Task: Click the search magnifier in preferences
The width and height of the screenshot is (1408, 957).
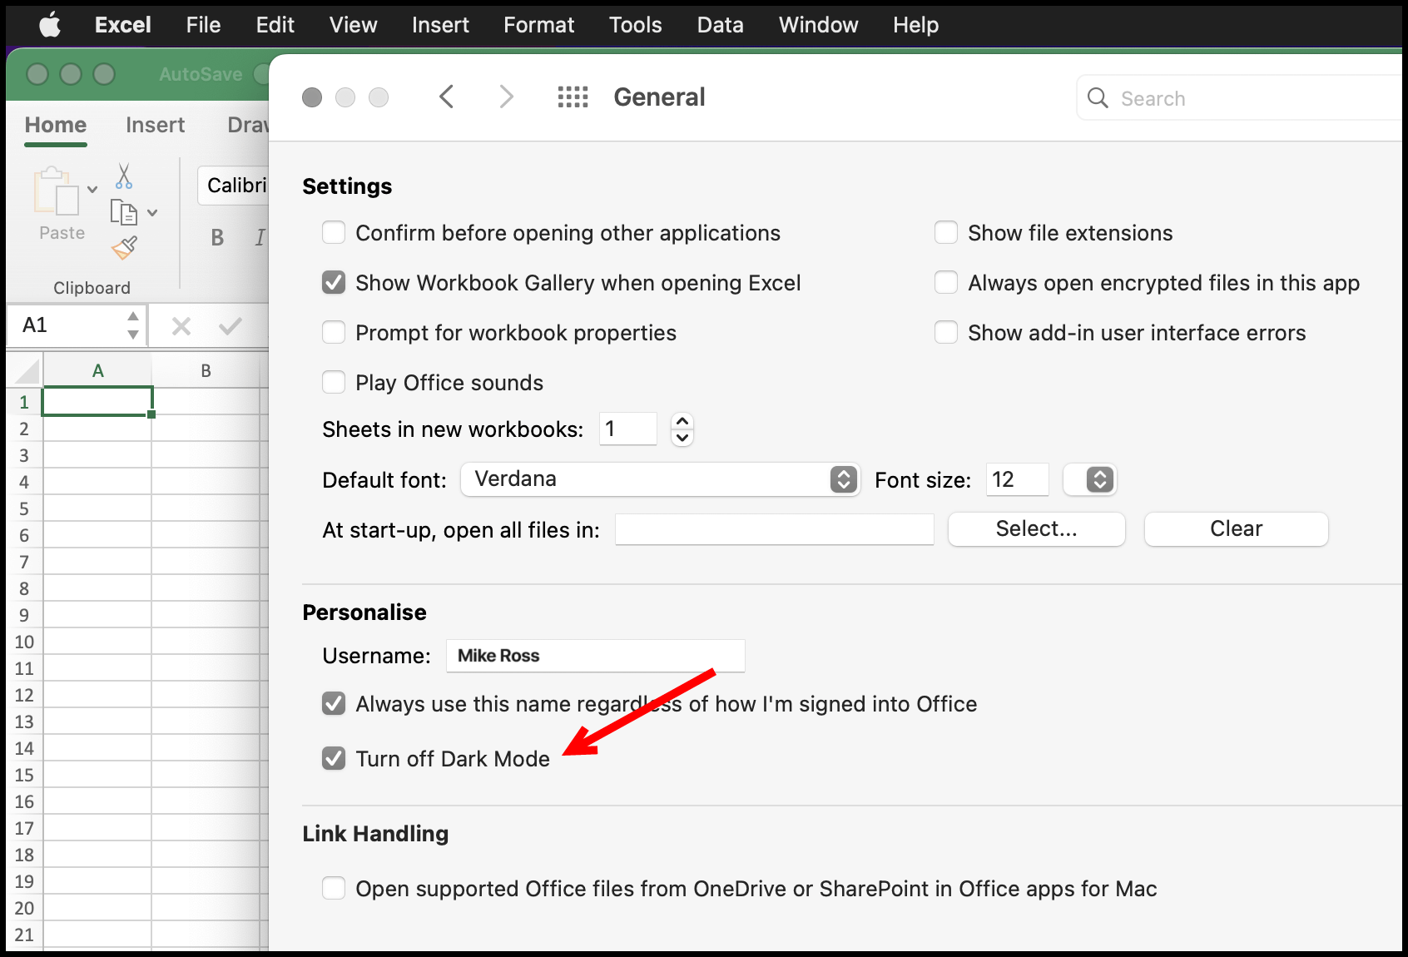Action: tap(1098, 97)
